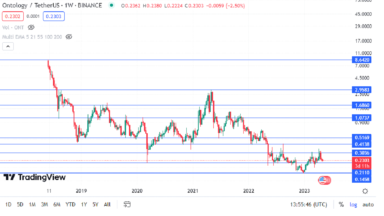Viewport: 384px width, 216px height.
Task: Select the 3M time range
Action: click(x=44, y=204)
